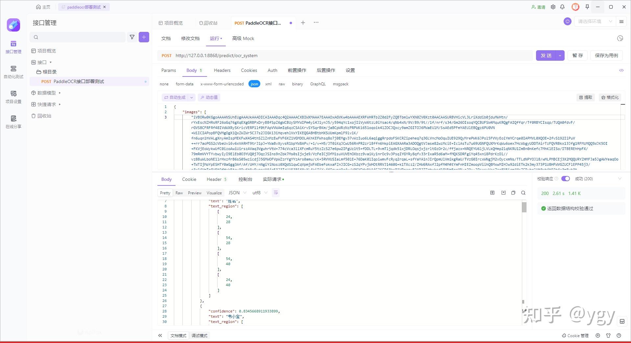Open 项目设置 in the left sidebar

coord(13,97)
